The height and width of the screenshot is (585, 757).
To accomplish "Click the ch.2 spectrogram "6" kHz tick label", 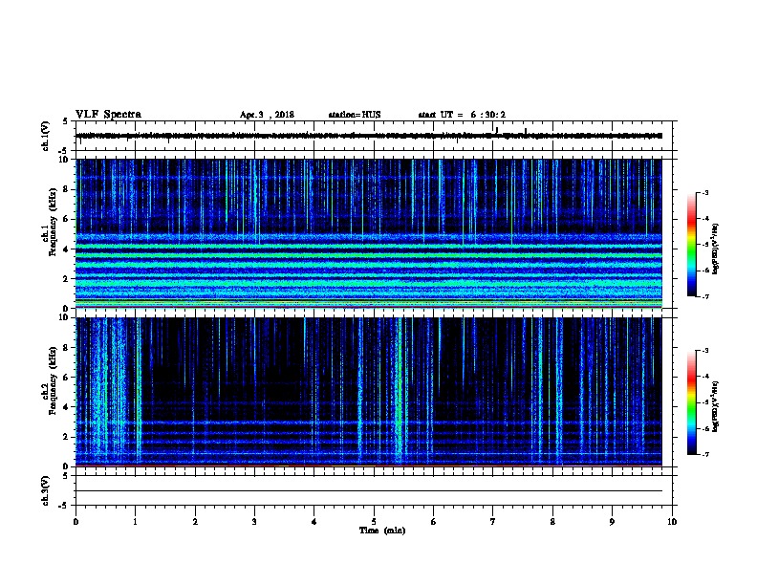I will 66,378.
